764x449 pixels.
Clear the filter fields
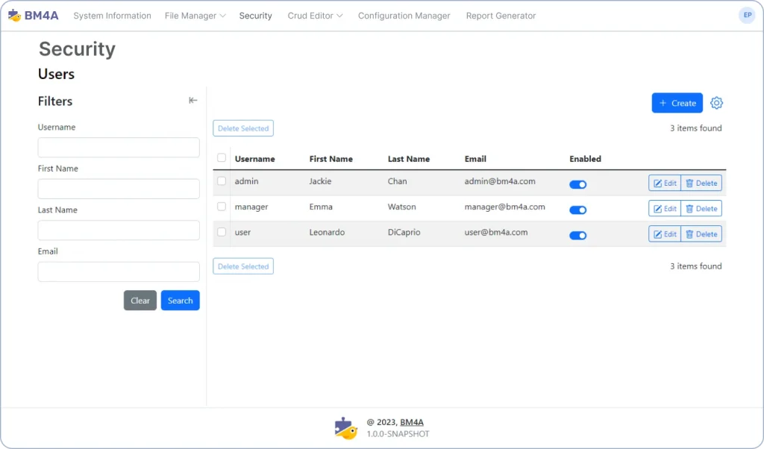140,301
